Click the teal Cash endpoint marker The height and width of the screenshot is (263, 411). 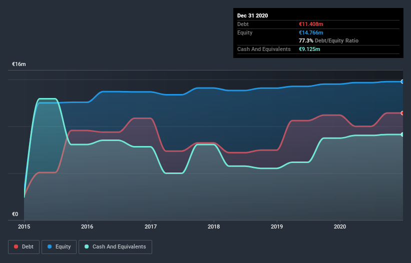click(x=402, y=134)
